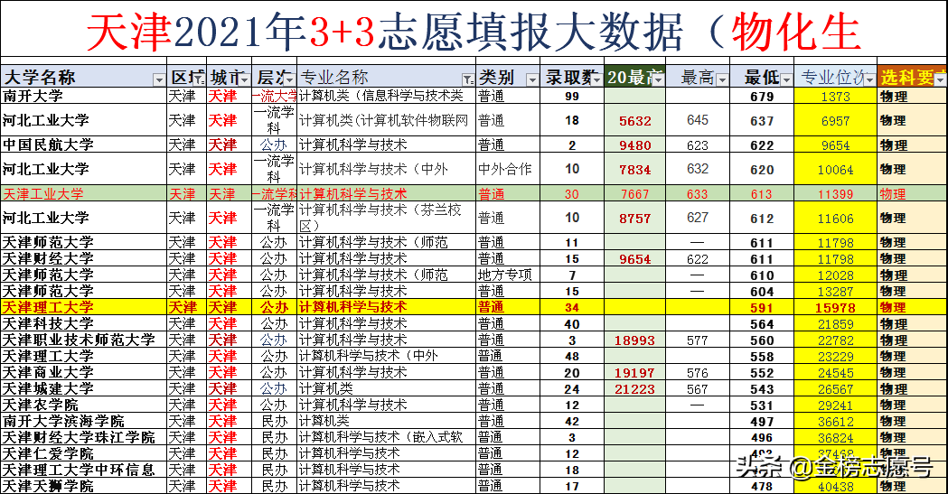Select the 计算机科学与技术（嵌入式软 cell
Viewport: 948px width, 494px height.
(x=386, y=438)
